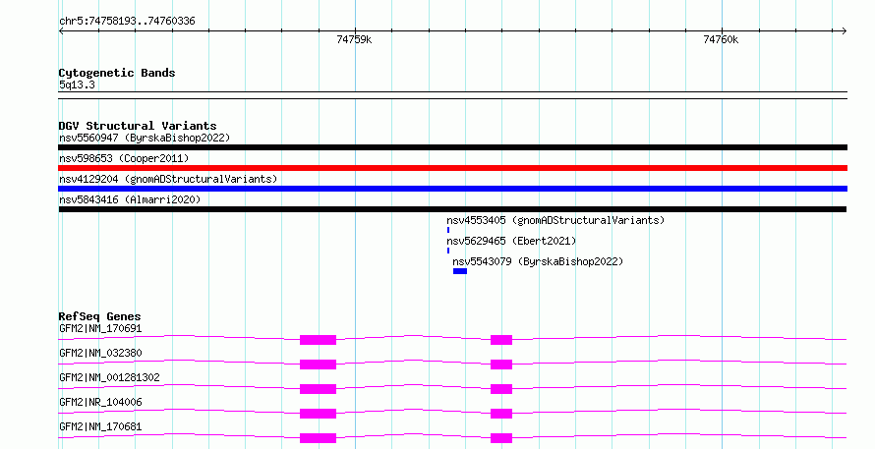This screenshot has width=875, height=449.
Task: Select the narrower exon of GFM2|NM_170681
Action: pyautogui.click(x=501, y=438)
